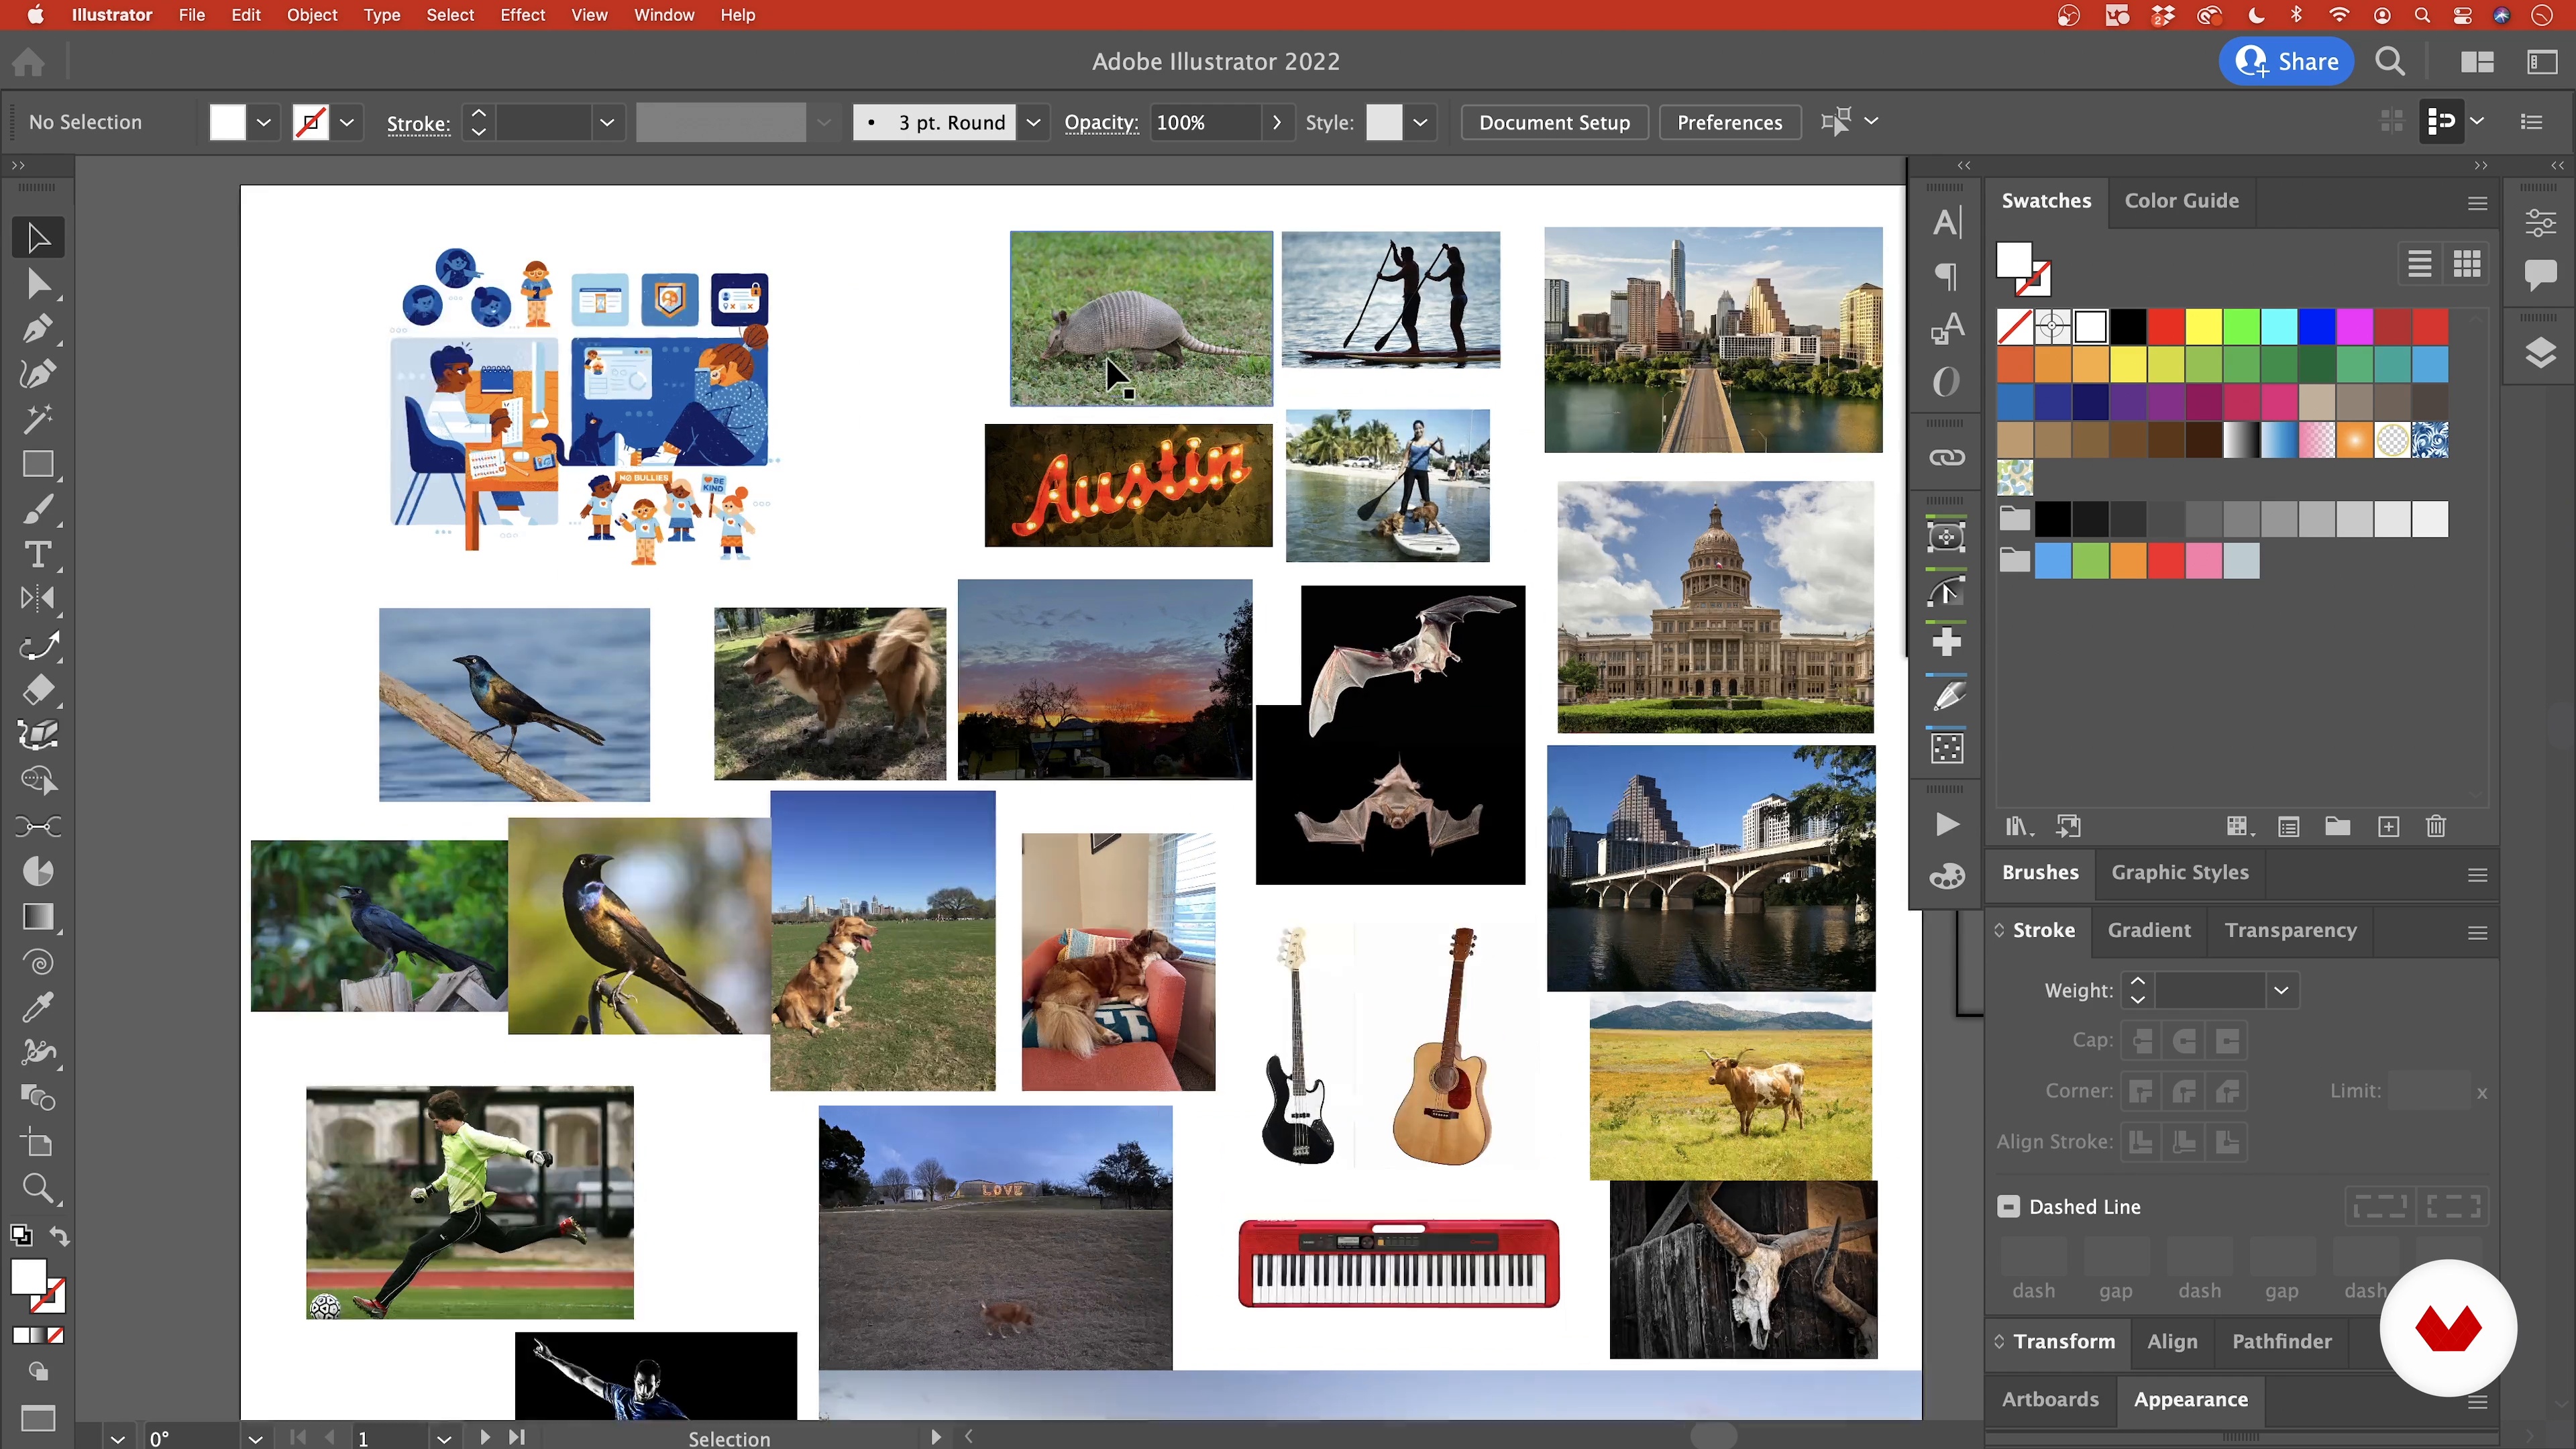Click the Opacity label link

1100,123
